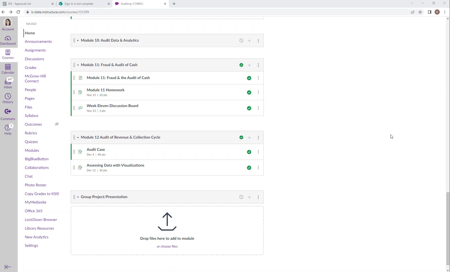450x272 pixels.
Task: Open Grades in course navigation
Action: click(31, 68)
